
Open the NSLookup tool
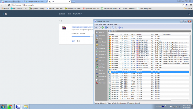[101, 54]
